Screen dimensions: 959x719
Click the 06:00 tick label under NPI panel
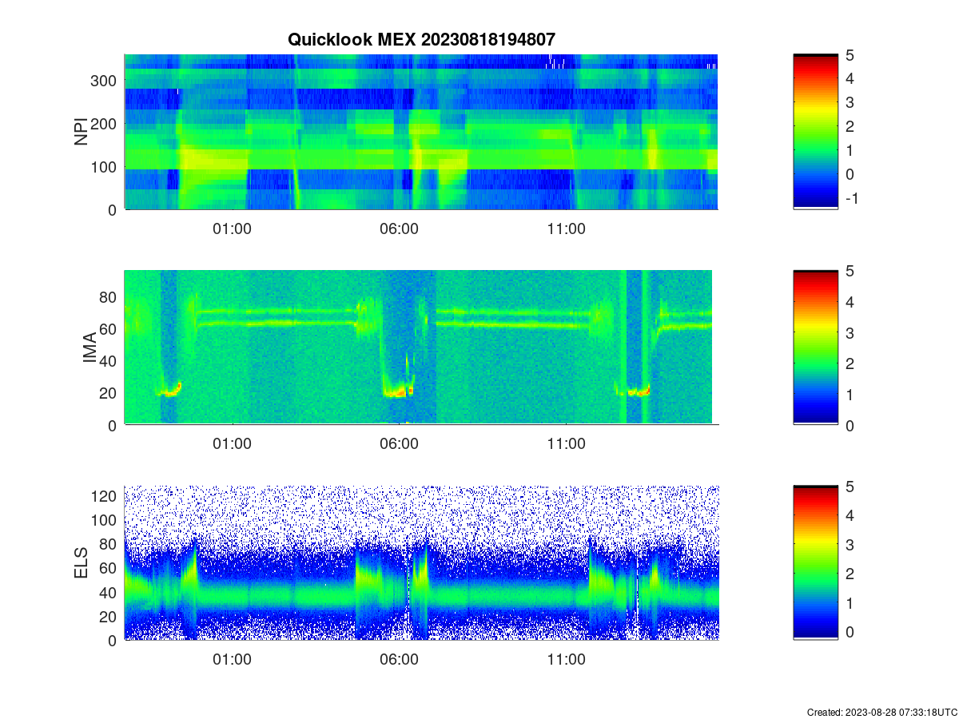tap(399, 228)
